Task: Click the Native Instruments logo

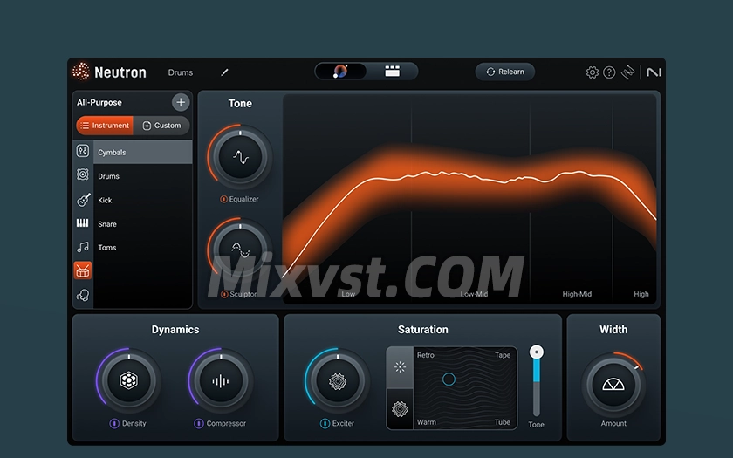Action: pos(654,72)
